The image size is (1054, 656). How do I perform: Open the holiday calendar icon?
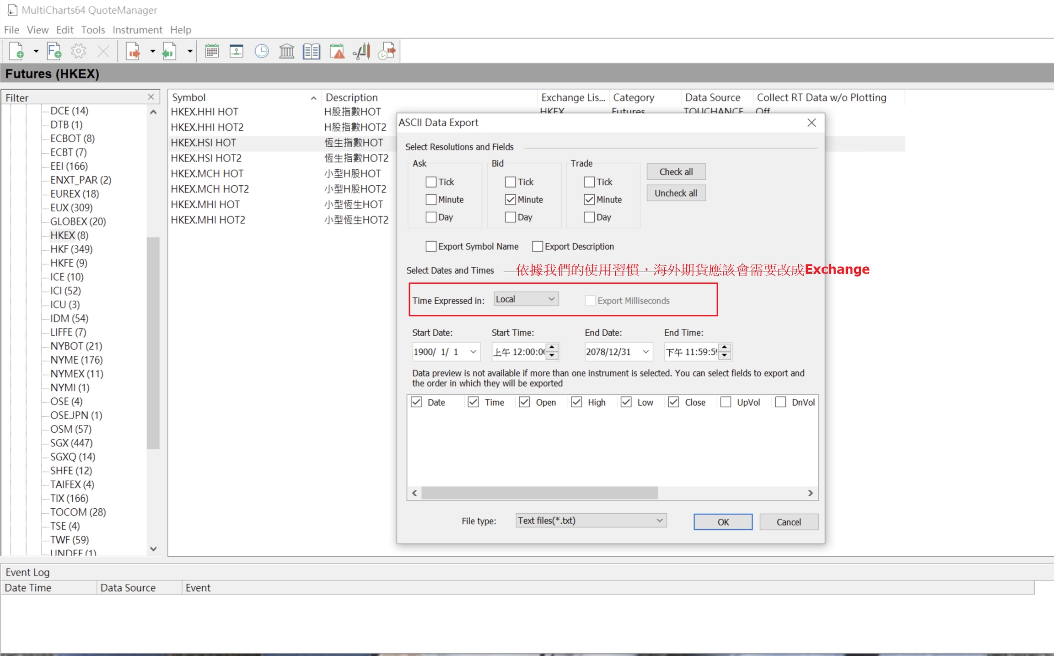[x=212, y=51]
